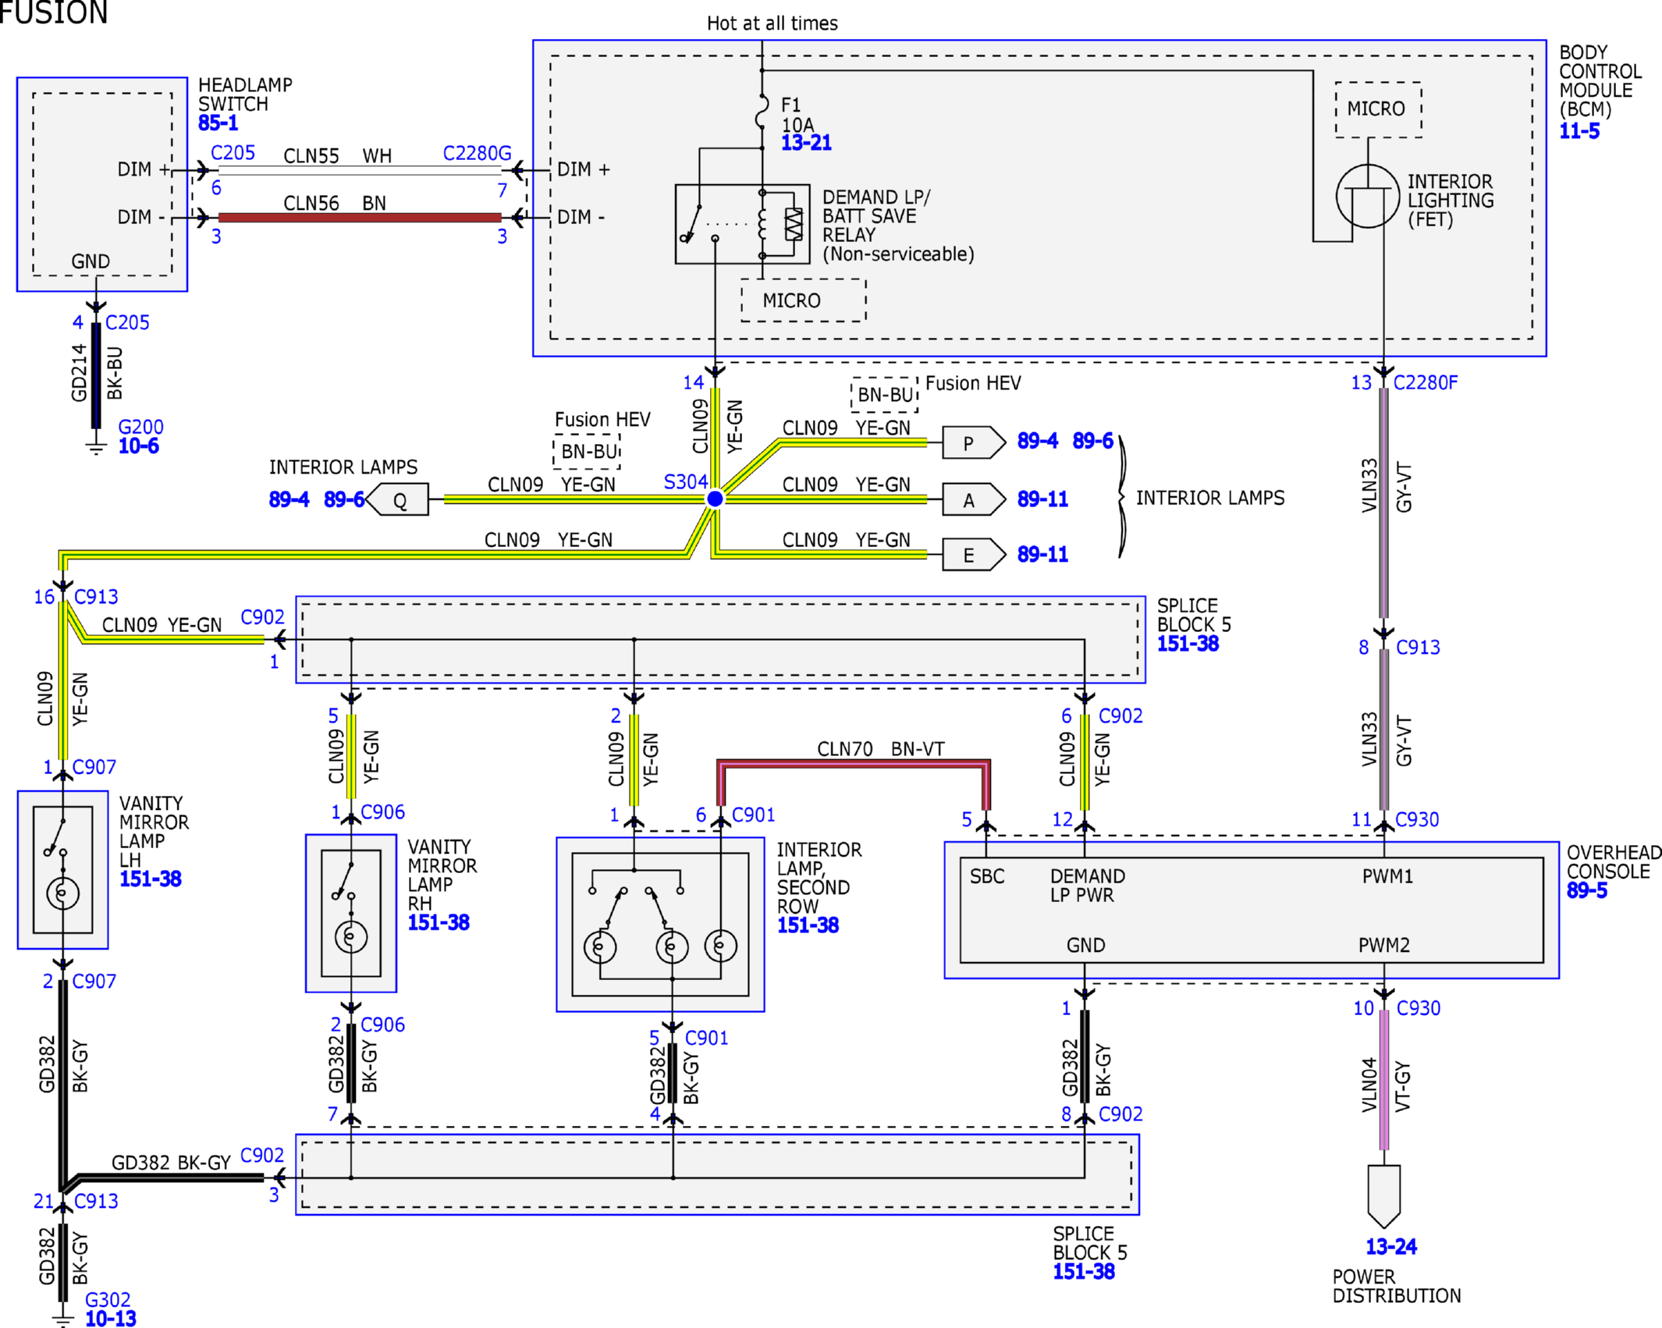Click the "Hot at all times" label

[772, 23]
